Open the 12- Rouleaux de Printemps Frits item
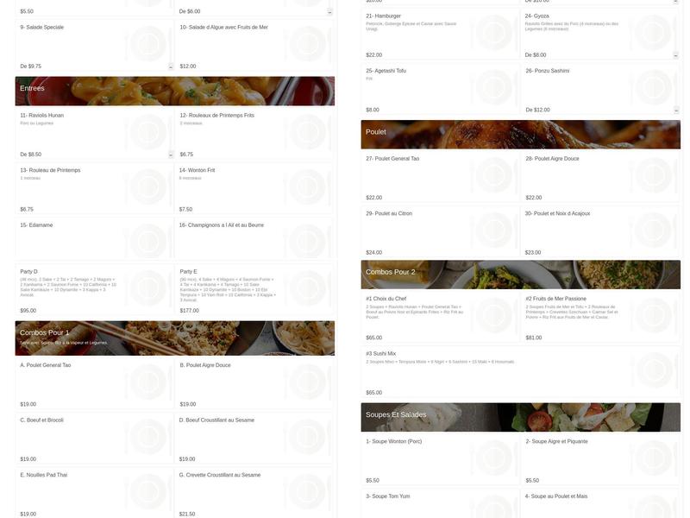Viewport: 690px width, 518px height. (x=254, y=135)
